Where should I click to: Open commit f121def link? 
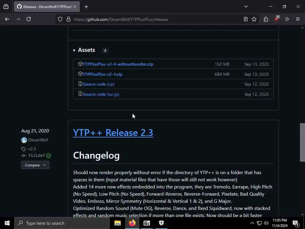tap(37, 155)
